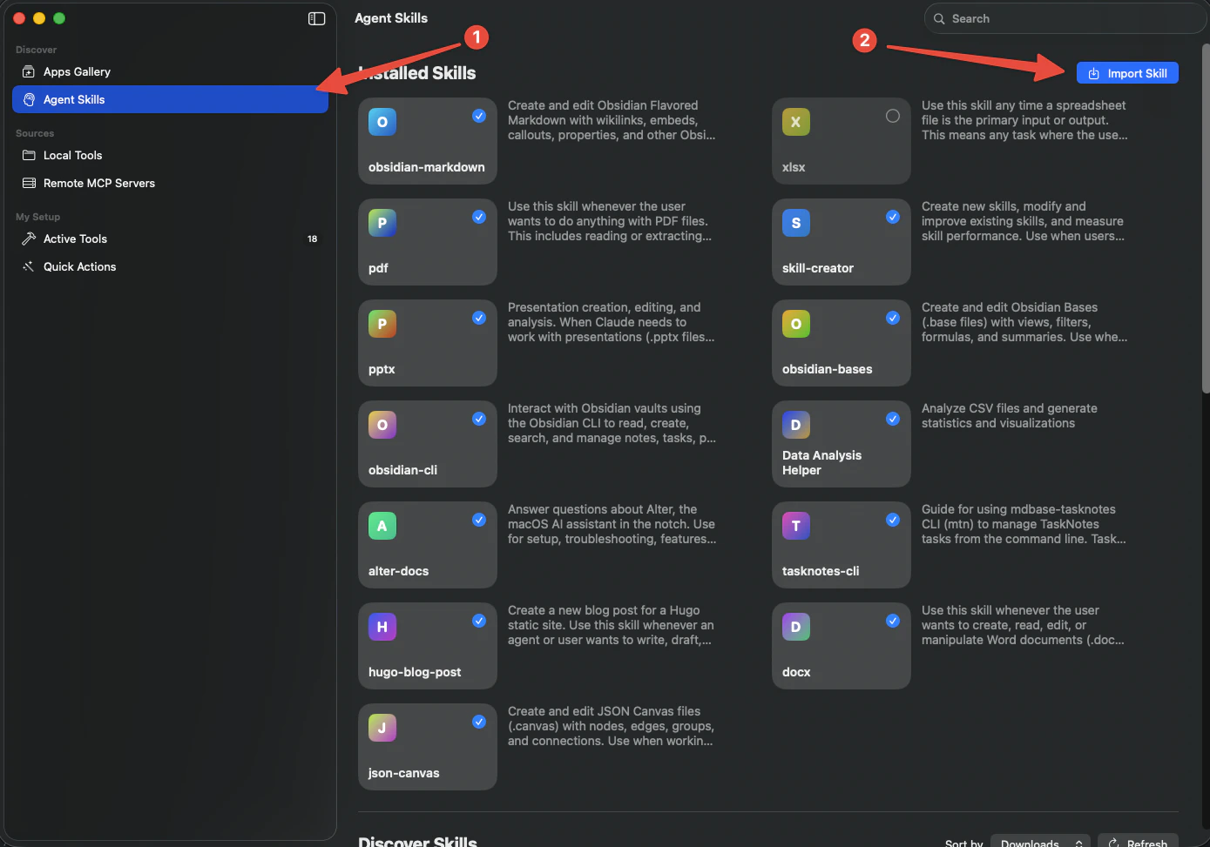The height and width of the screenshot is (847, 1210).
Task: Click the magnifier icon in Search
Action: tap(939, 18)
